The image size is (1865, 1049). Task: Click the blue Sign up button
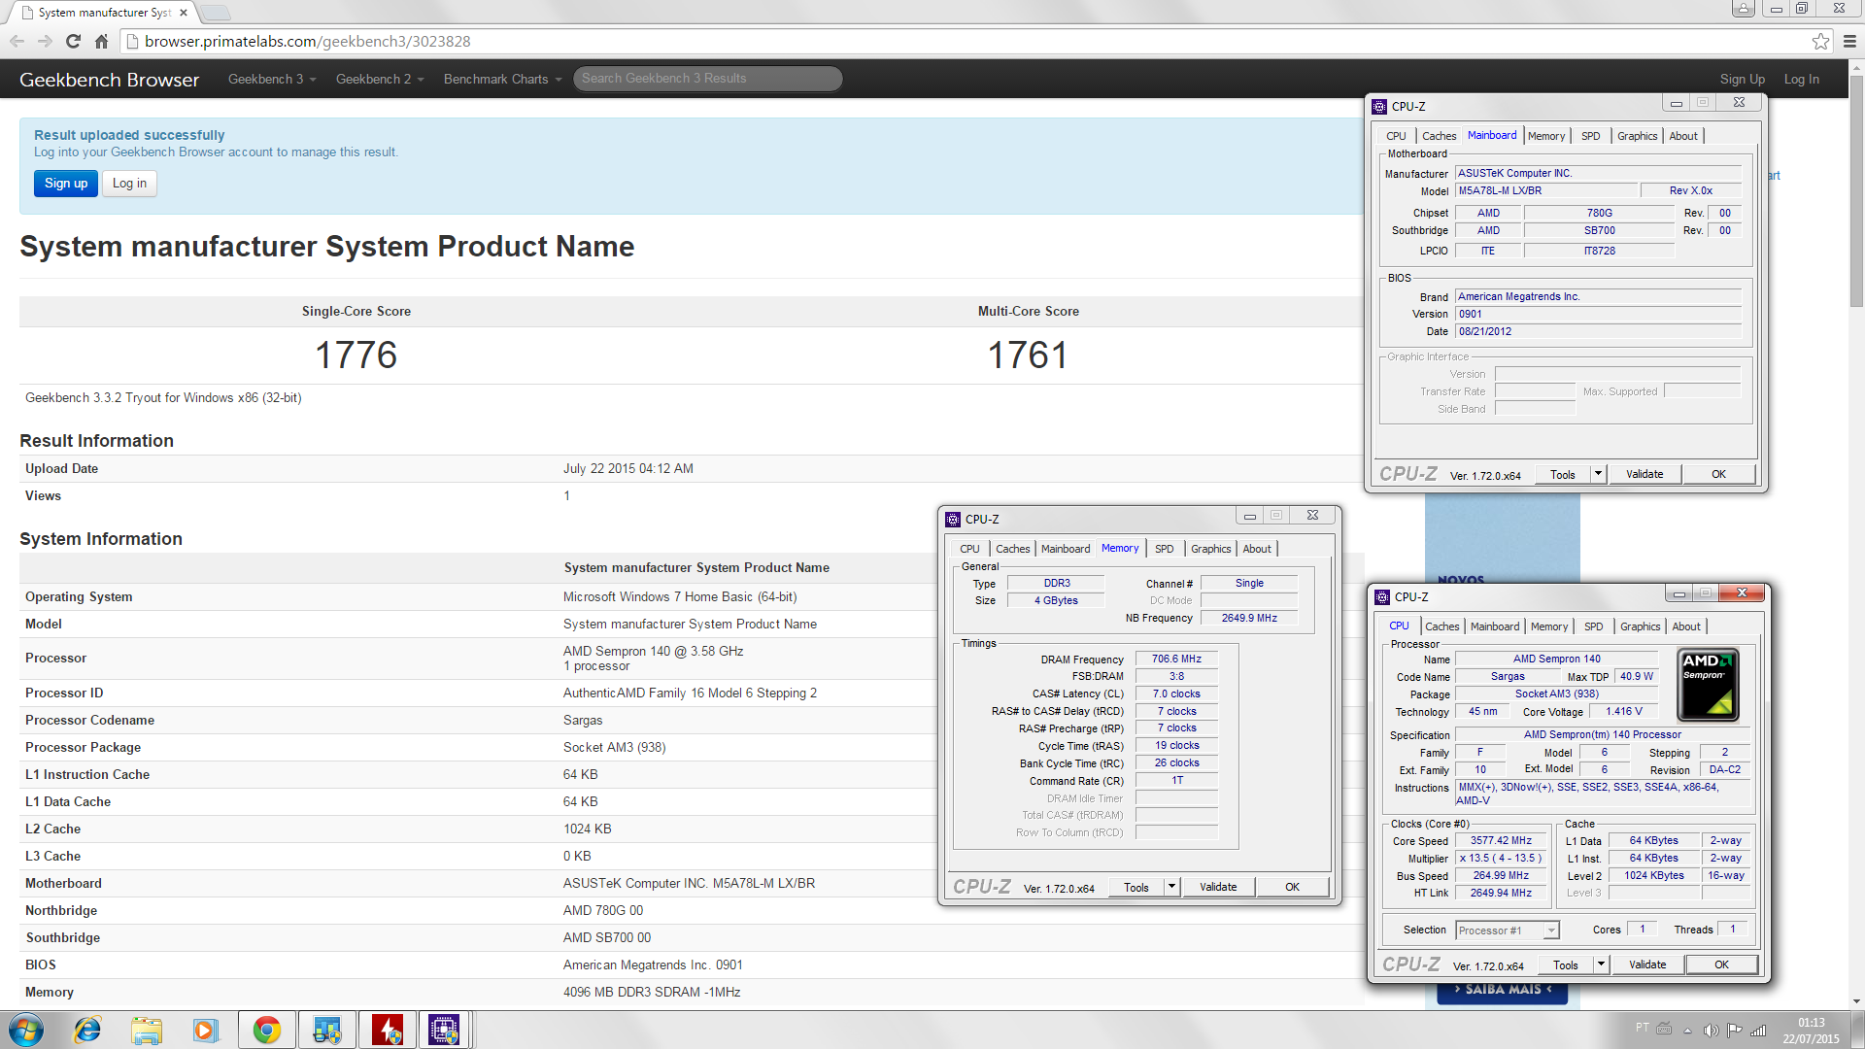[66, 183]
